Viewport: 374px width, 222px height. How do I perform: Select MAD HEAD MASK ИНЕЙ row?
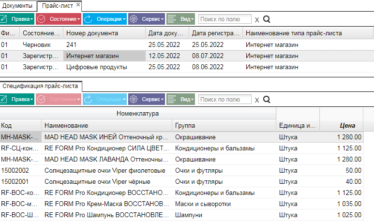pos(182,137)
